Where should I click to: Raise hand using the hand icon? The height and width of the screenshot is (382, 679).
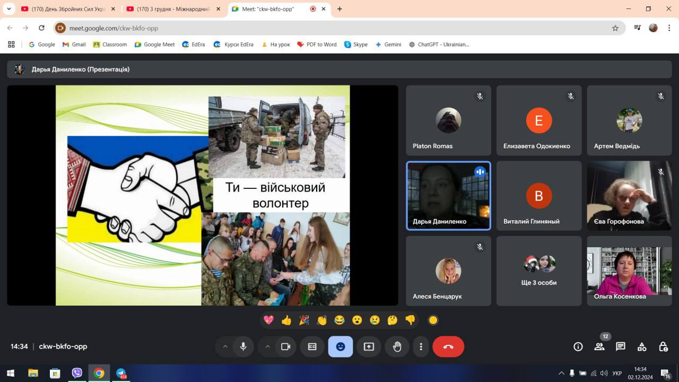(397, 346)
